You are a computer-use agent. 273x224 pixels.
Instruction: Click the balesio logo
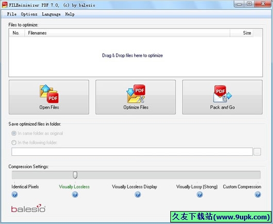[x=28, y=209]
